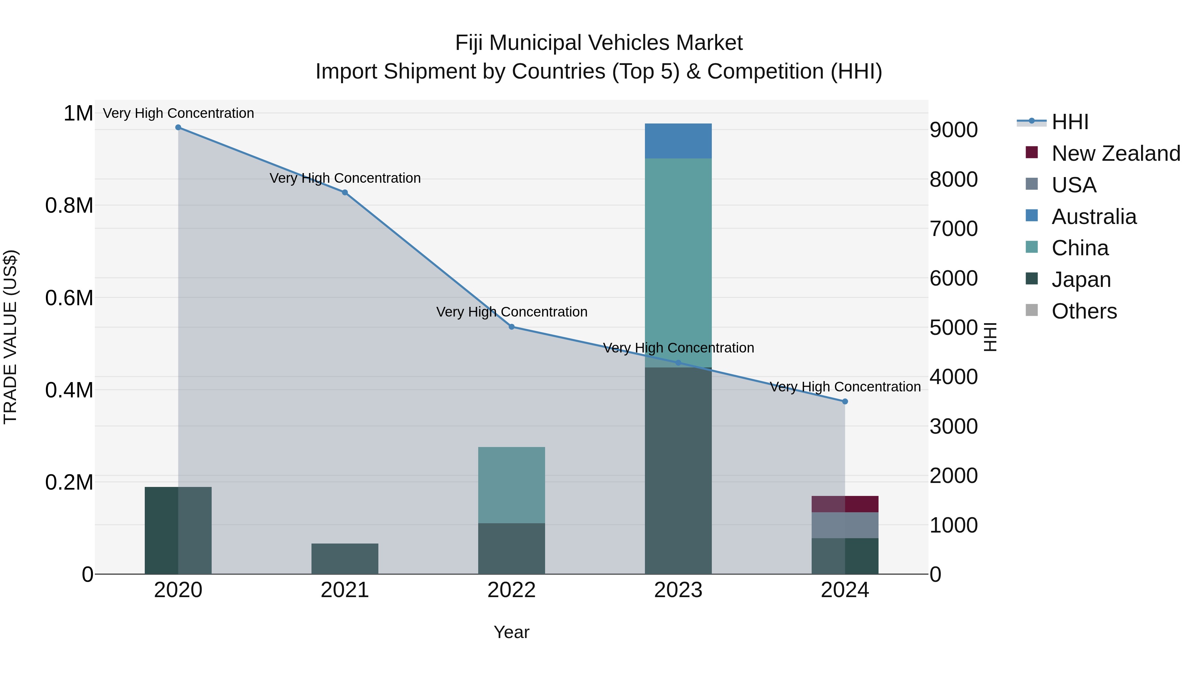
Task: Click the Japan dark green legend swatch
Action: [1032, 279]
